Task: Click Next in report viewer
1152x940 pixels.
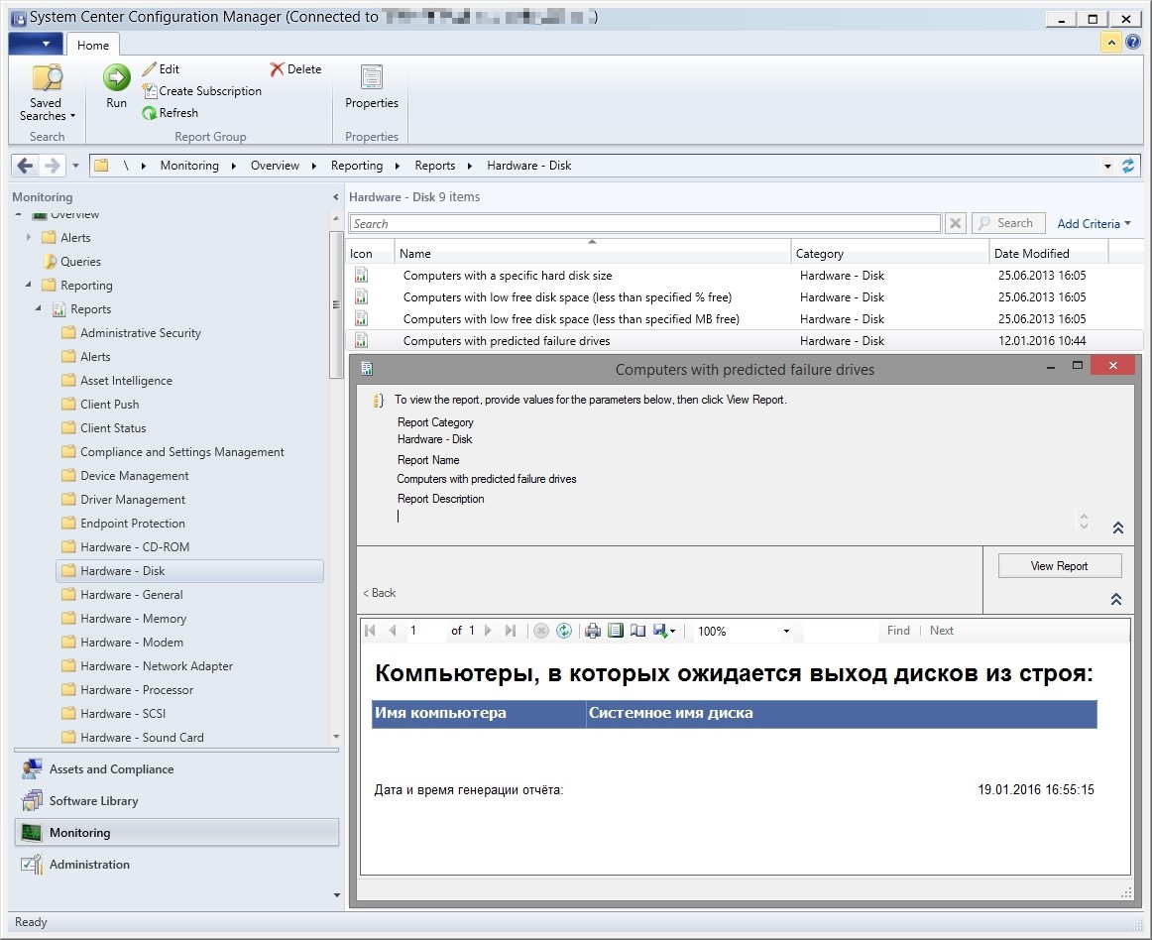Action: pyautogui.click(x=941, y=631)
